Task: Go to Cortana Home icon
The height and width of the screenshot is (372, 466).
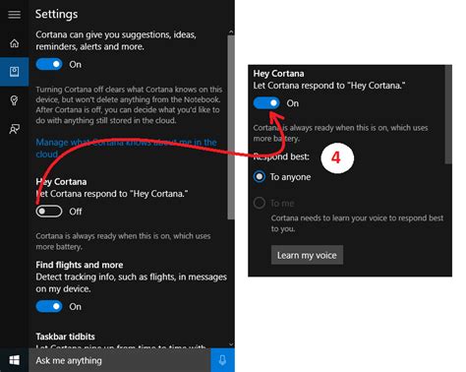Action: pos(14,43)
